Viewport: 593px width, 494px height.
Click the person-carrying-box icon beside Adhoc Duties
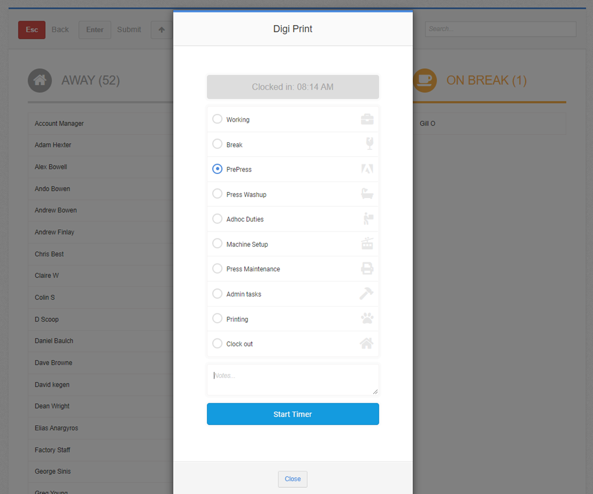coord(368,219)
